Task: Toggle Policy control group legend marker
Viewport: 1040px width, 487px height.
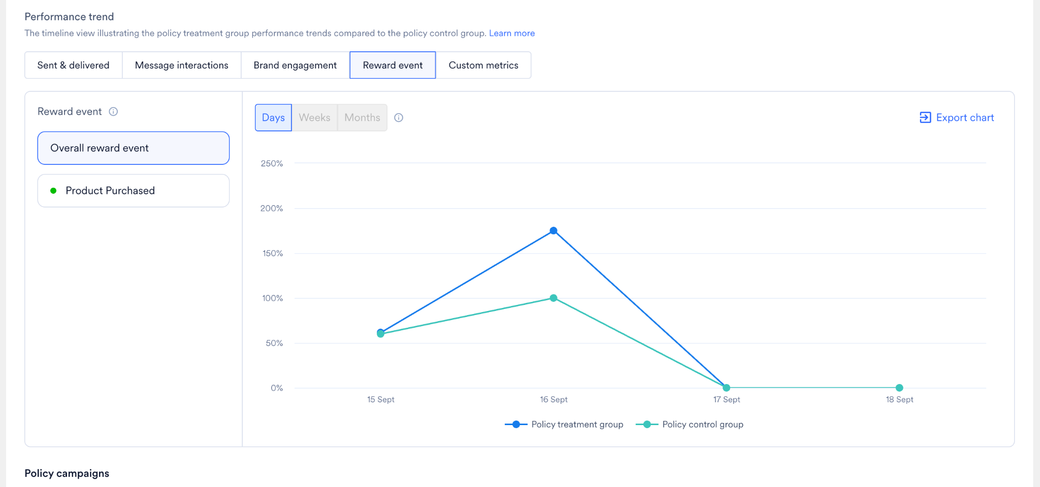Action: 647,425
